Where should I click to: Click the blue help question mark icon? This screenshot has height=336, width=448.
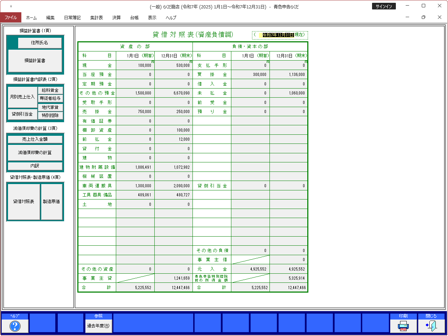15,326
